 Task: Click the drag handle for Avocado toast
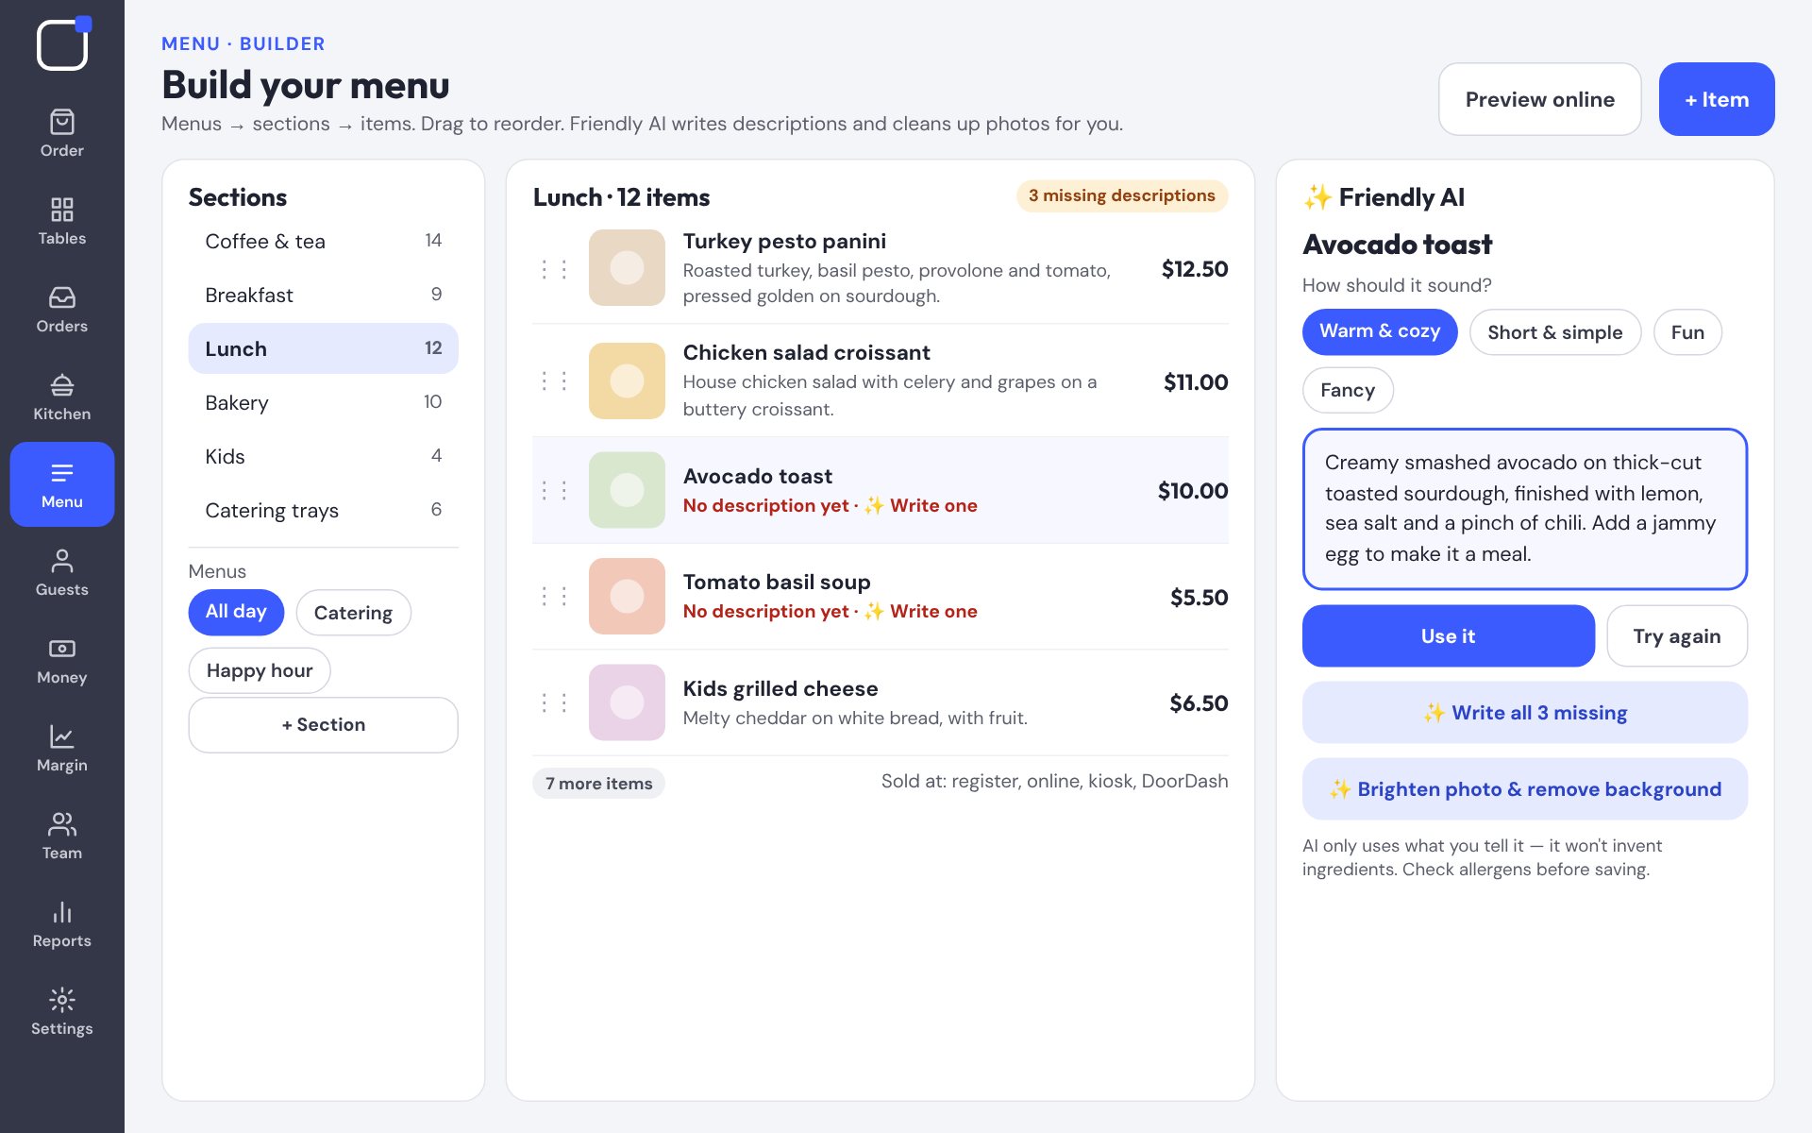pos(554,490)
